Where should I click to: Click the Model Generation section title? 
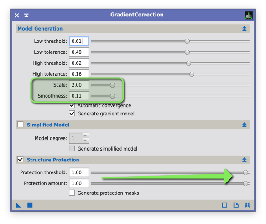coord(40,29)
